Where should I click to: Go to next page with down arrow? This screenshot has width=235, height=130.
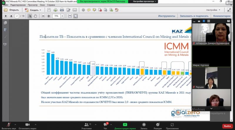(11, 16)
